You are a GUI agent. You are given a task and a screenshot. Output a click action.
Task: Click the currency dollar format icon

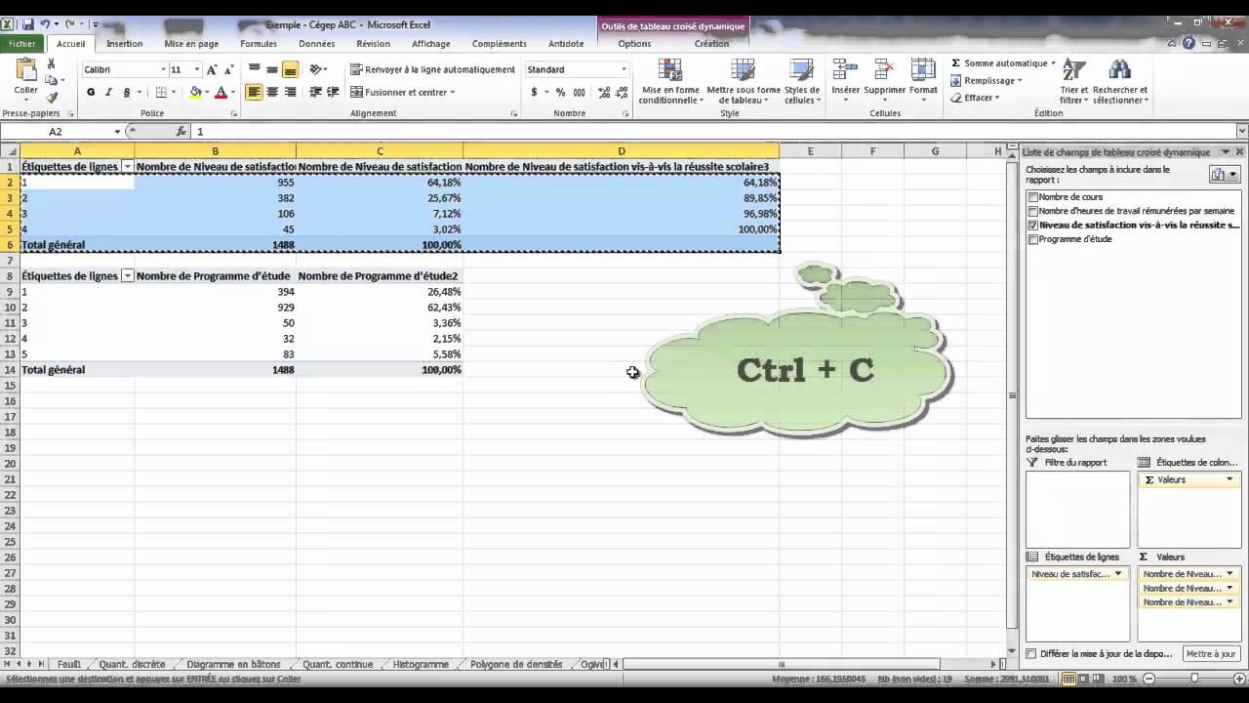[534, 92]
